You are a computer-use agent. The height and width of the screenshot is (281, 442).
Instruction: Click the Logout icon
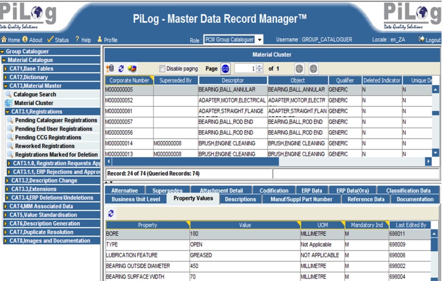421,39
